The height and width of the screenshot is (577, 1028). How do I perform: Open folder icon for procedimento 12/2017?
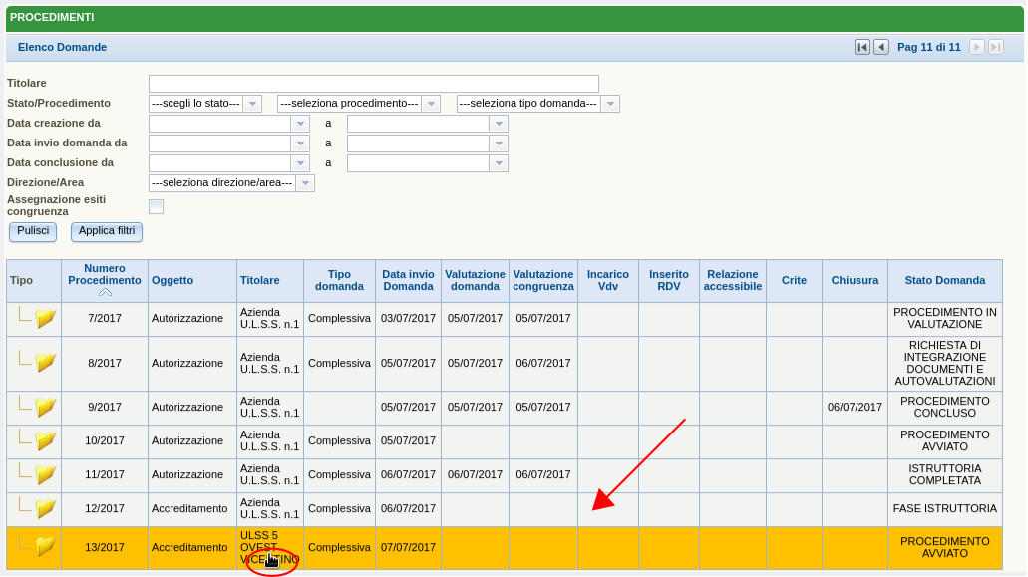coord(45,508)
